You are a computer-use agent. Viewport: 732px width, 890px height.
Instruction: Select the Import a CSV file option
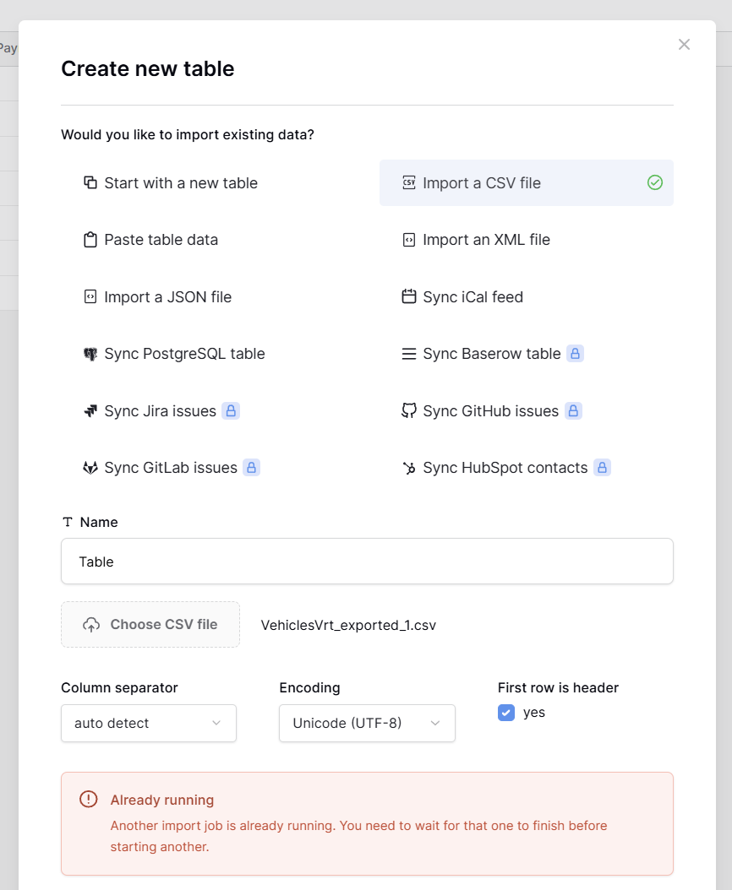[x=482, y=183]
